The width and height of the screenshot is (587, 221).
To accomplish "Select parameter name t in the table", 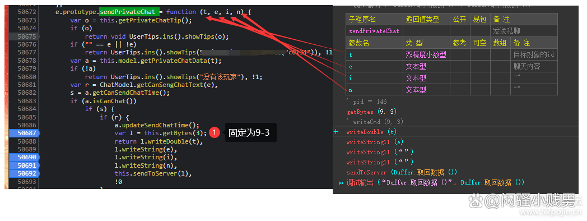I will coord(374,55).
